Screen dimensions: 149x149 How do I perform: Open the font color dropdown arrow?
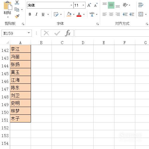pyautogui.click(x=84, y=14)
